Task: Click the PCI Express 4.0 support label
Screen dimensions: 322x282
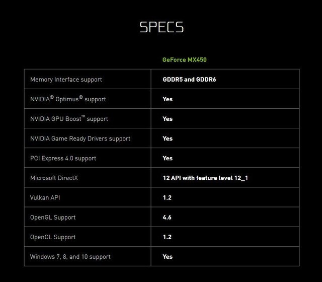Action: pyautogui.click(x=63, y=158)
